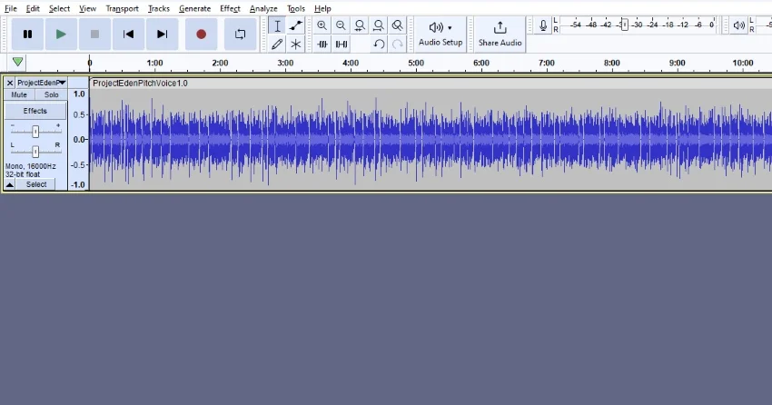Image resolution: width=772 pixels, height=405 pixels.
Task: Open the Tracks menu
Action: pyautogui.click(x=159, y=8)
